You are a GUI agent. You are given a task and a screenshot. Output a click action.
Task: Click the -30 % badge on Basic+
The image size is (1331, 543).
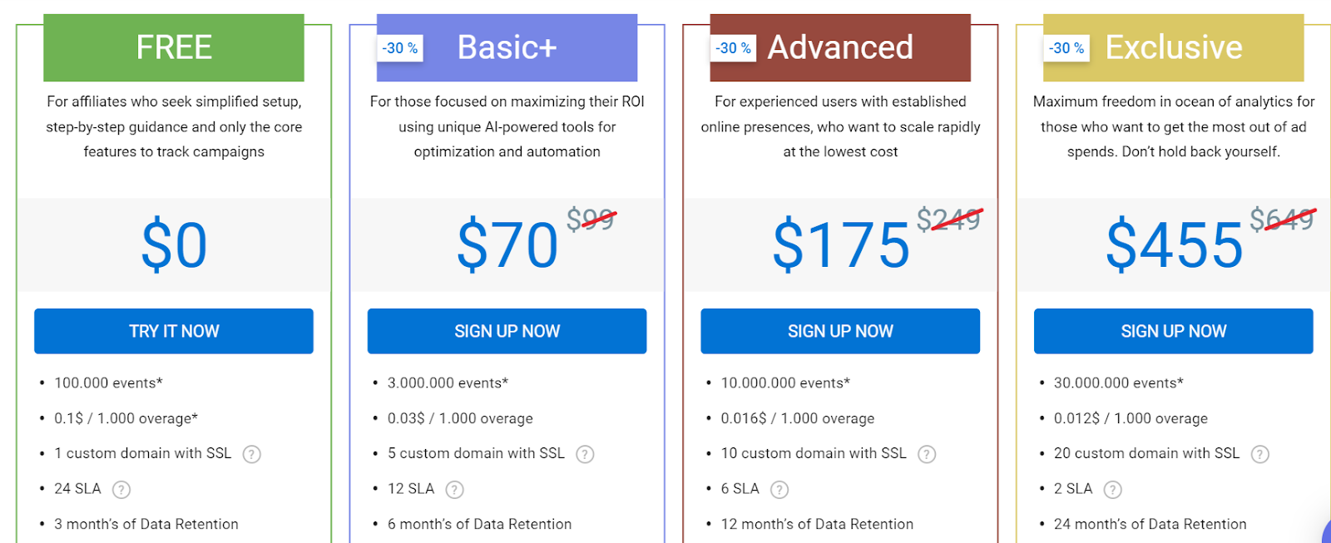tap(400, 48)
